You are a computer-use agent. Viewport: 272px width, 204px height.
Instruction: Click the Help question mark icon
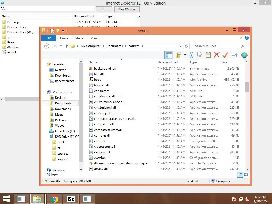coord(247,38)
